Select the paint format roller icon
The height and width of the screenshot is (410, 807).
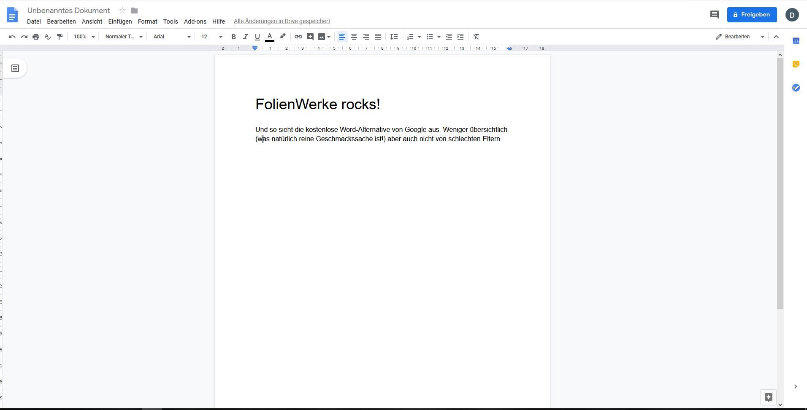[x=60, y=37]
